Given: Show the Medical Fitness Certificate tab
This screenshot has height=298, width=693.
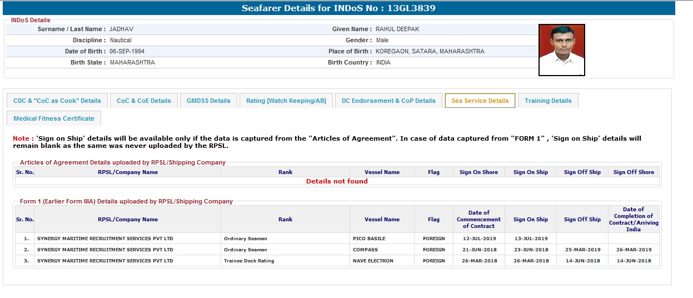Looking at the screenshot, I should click(x=54, y=118).
